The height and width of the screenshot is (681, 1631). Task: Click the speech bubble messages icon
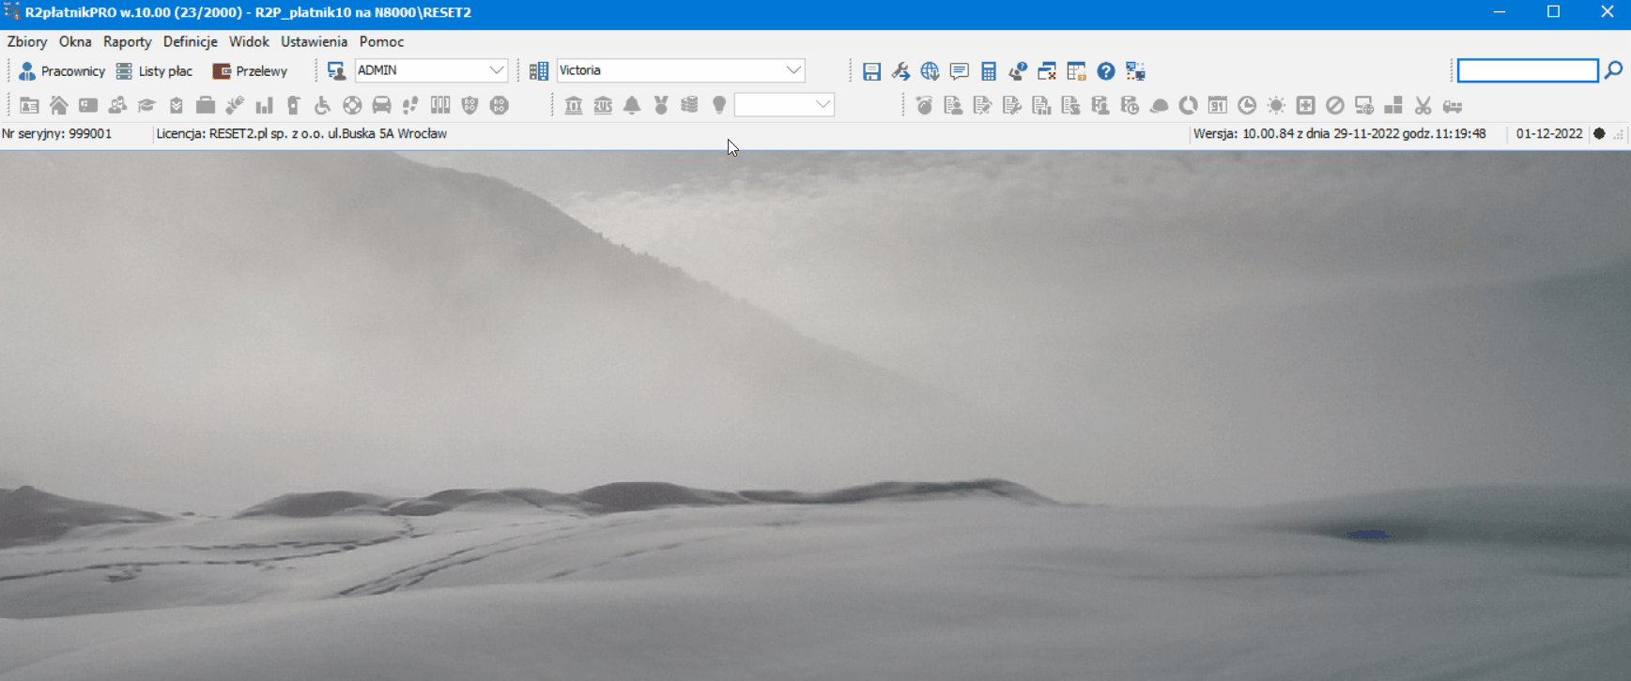(959, 71)
